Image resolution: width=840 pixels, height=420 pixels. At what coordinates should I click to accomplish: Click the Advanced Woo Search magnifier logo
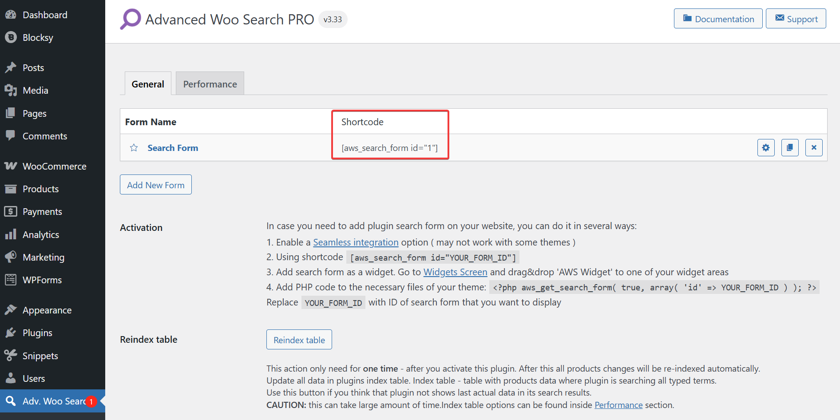131,19
